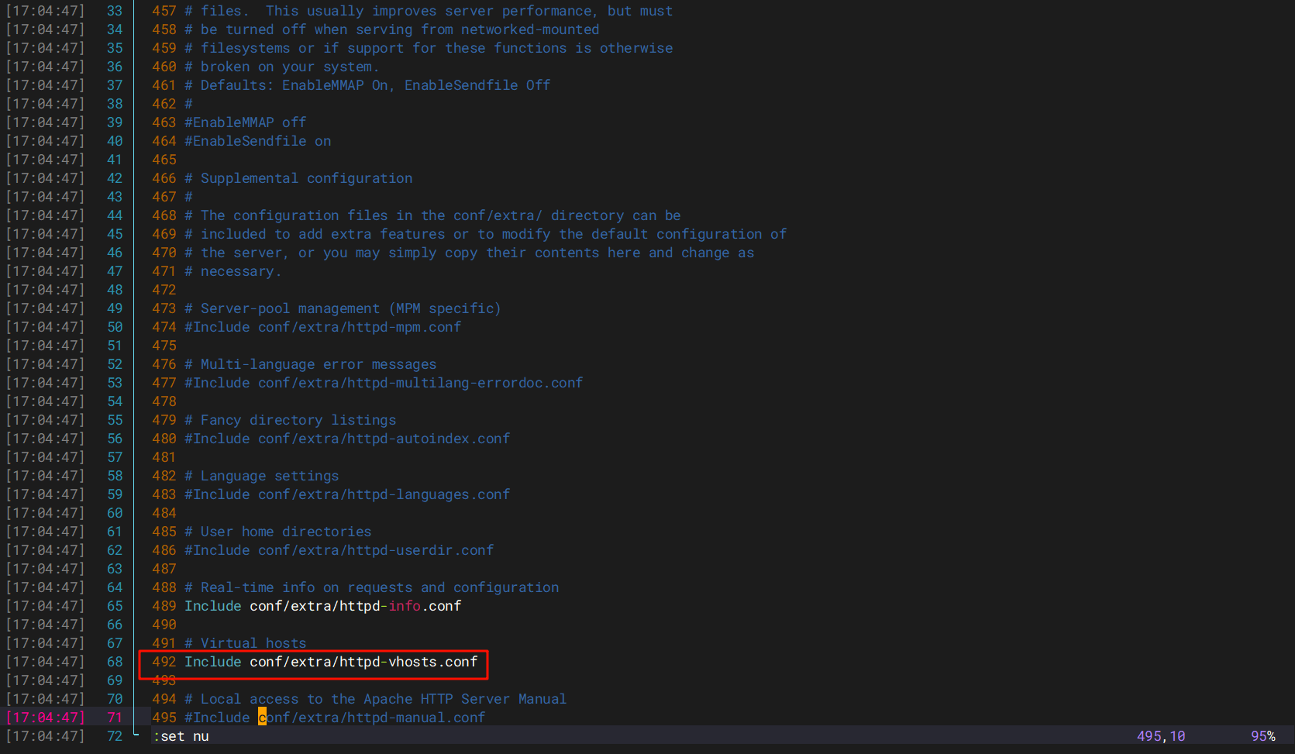Viewport: 1295px width, 754px height.
Task: Click line 474 #Include httpd-mpm.conf
Action: coord(322,327)
